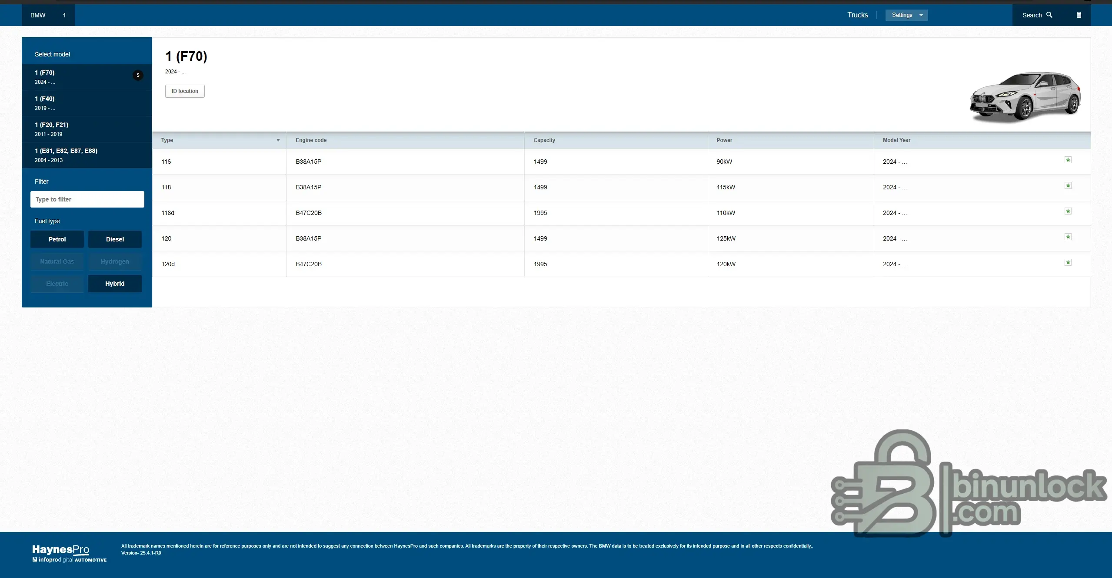Open the Settings dropdown menu

coord(906,15)
